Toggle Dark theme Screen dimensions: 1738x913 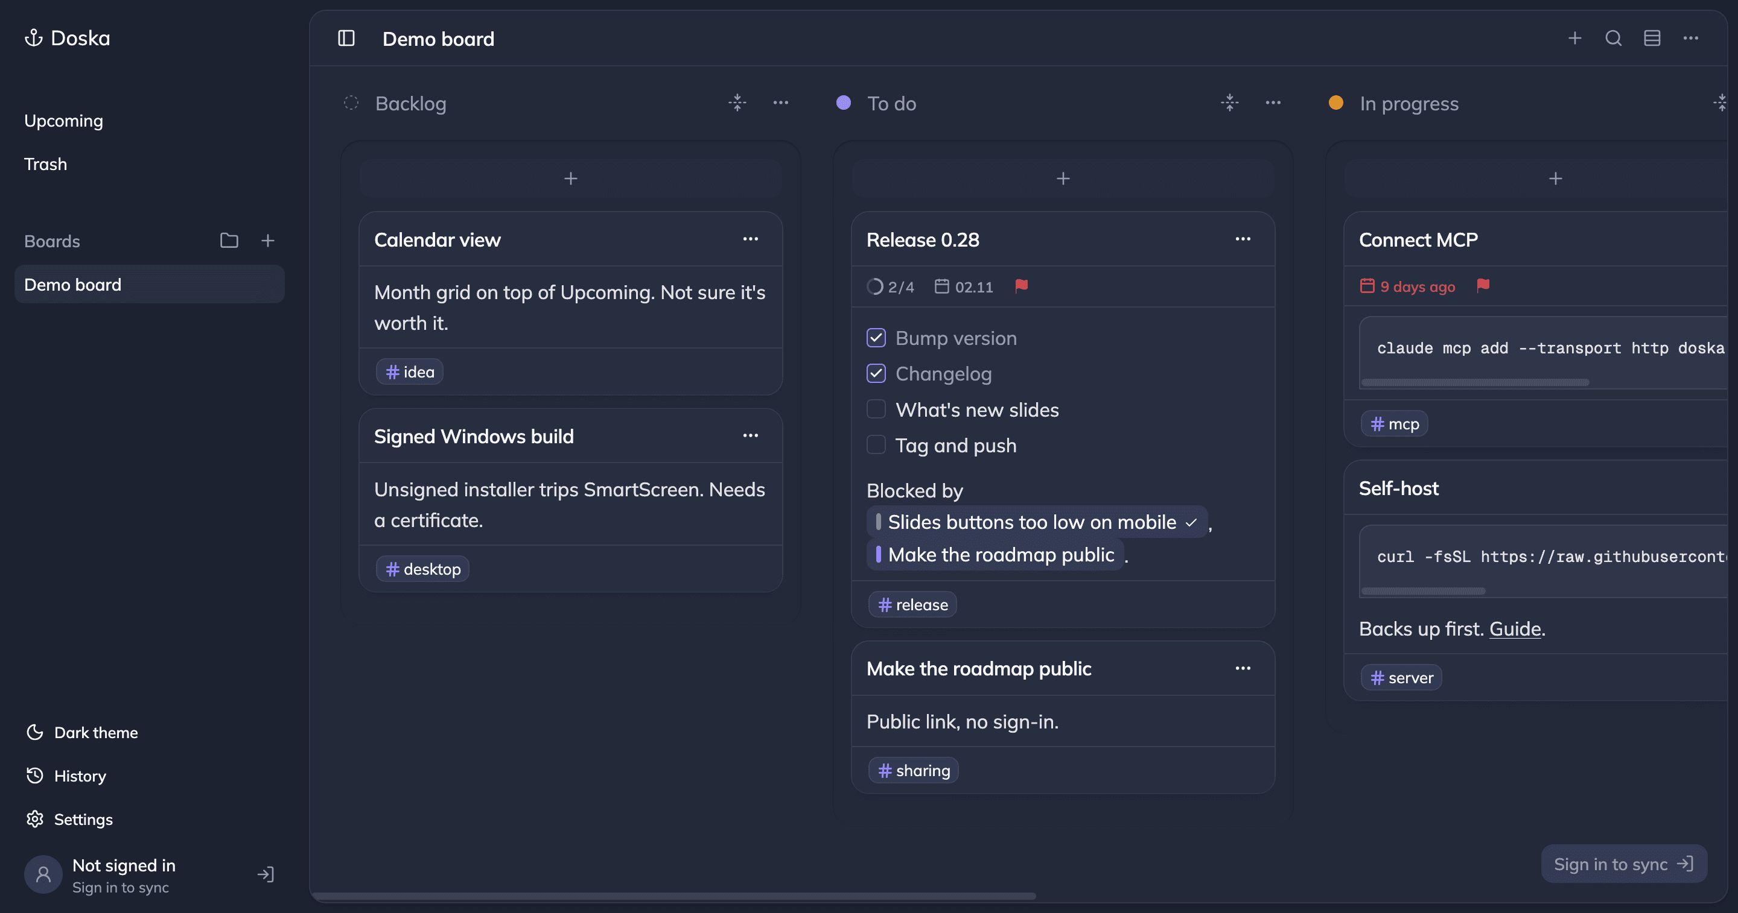(81, 732)
